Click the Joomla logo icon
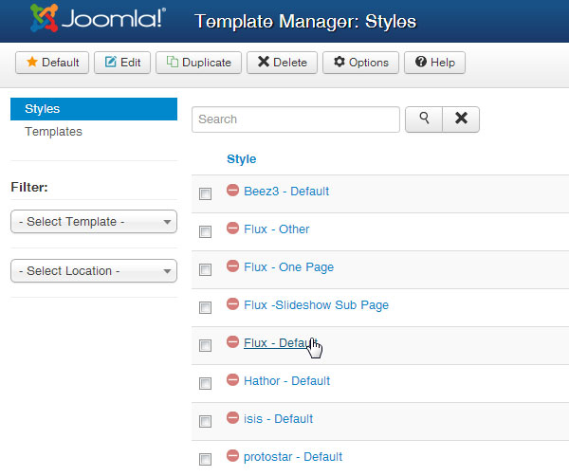Viewport: 569px width, 476px height. 44,18
